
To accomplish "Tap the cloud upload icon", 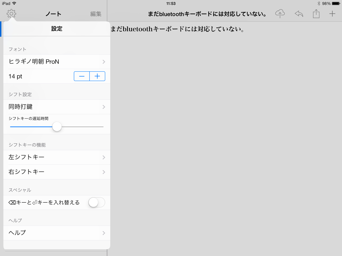I will pos(280,14).
